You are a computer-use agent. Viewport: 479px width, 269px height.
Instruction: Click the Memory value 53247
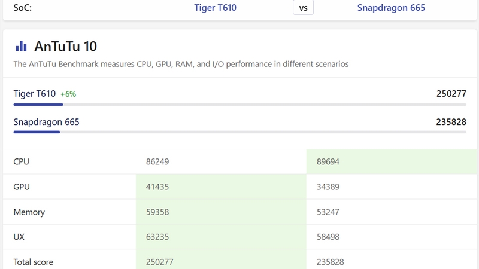click(328, 212)
